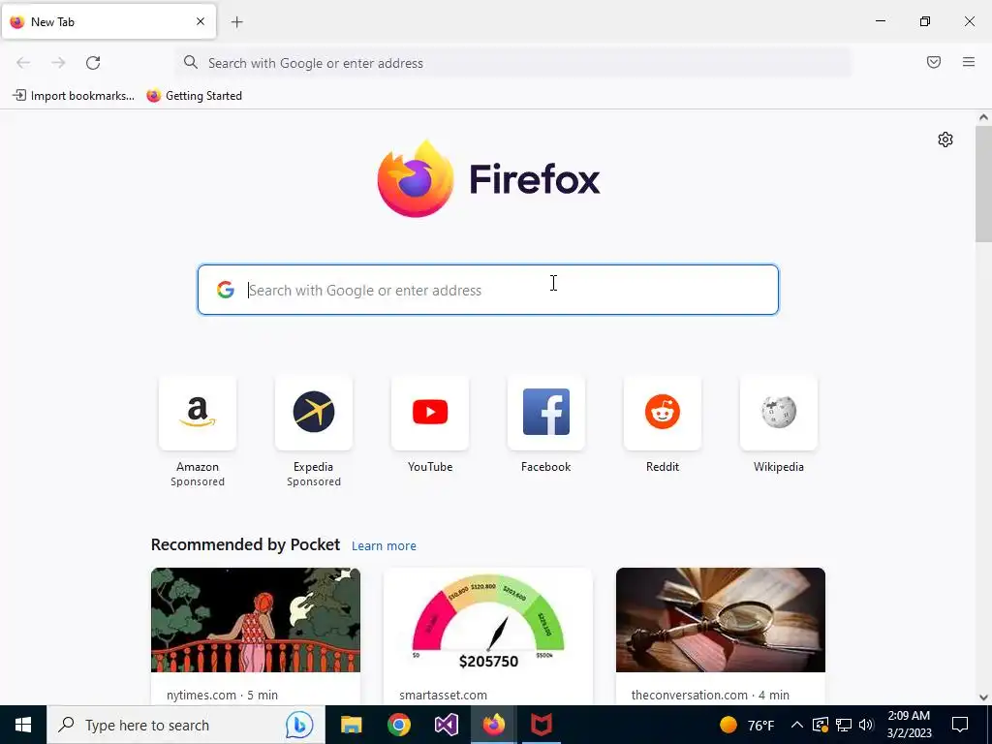Click the Amazon Sponsored label

coord(198,481)
